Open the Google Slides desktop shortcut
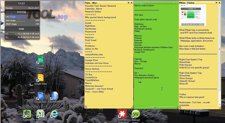Screen dimensions: 225x123 (40, 78)
